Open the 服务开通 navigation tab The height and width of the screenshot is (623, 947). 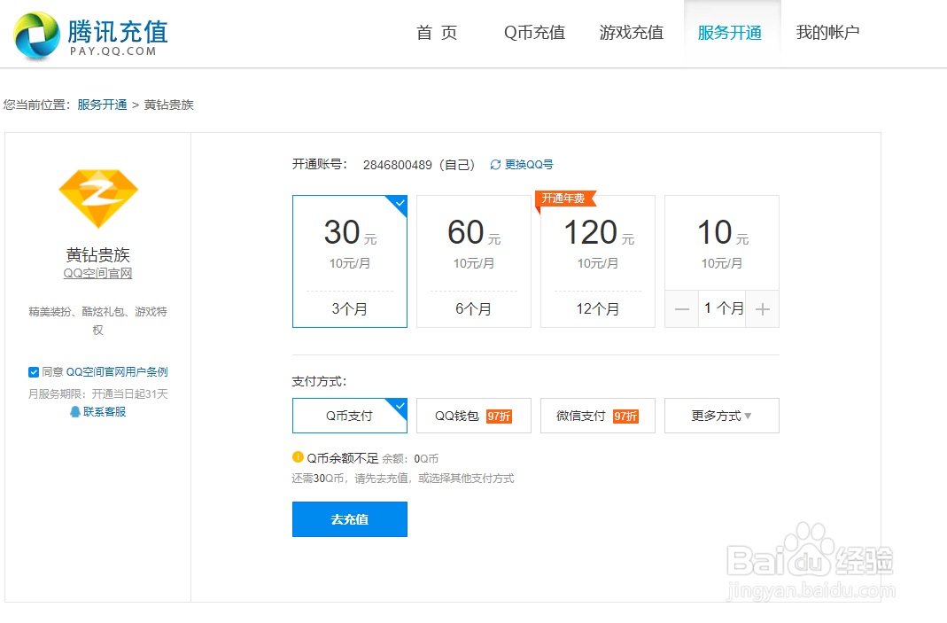point(730,33)
